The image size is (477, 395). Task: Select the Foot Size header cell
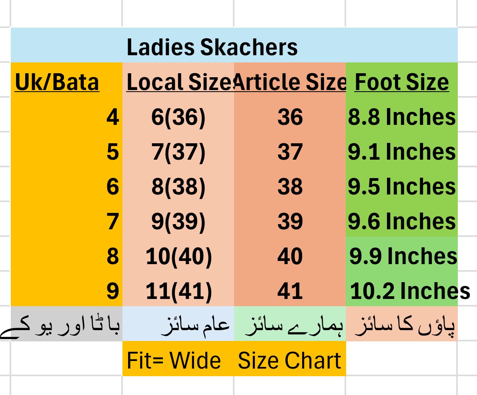click(x=402, y=83)
